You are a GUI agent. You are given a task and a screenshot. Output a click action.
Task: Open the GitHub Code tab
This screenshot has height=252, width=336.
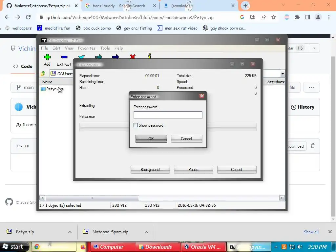[23, 66]
